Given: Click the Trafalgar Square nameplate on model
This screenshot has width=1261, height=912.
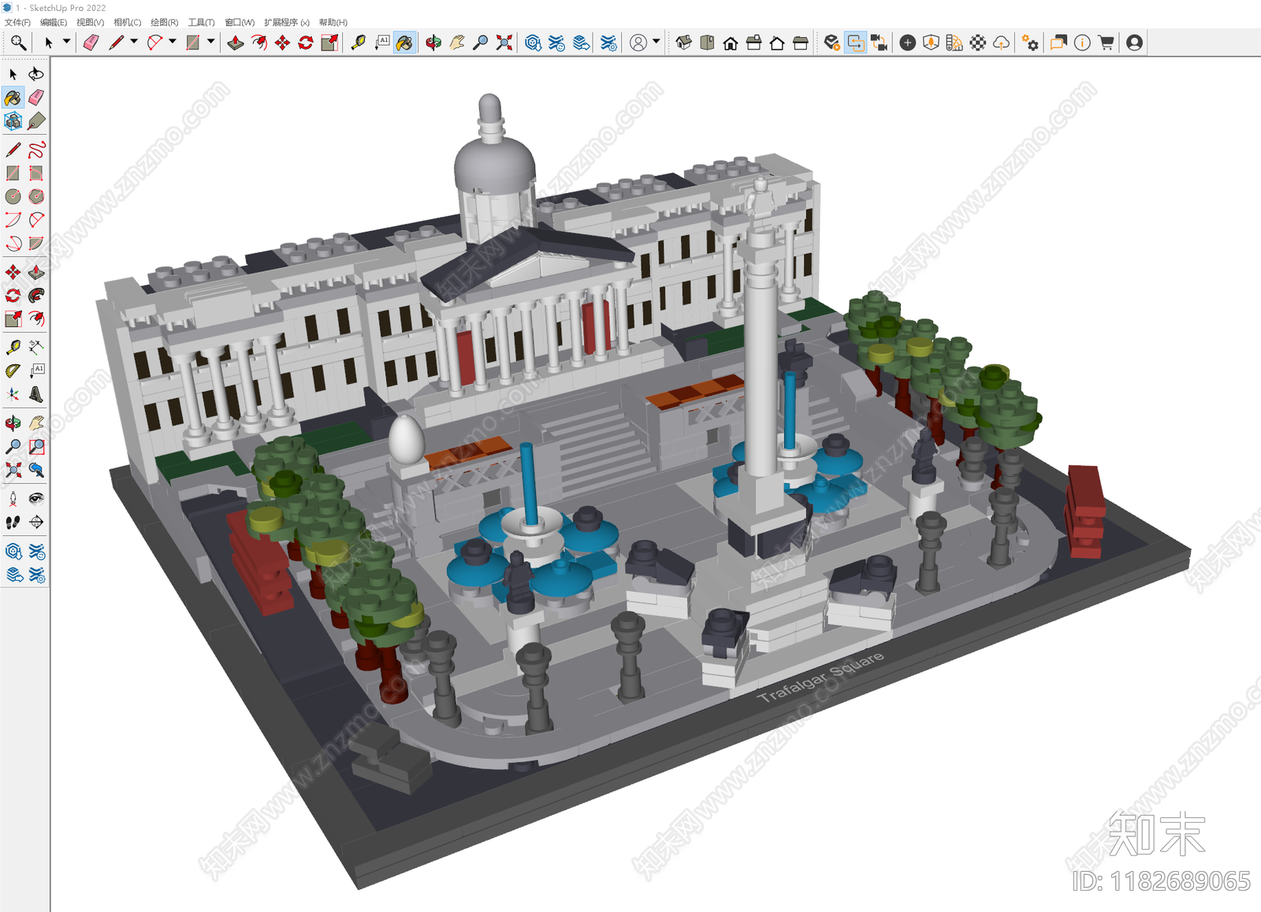Looking at the screenshot, I should [820, 676].
